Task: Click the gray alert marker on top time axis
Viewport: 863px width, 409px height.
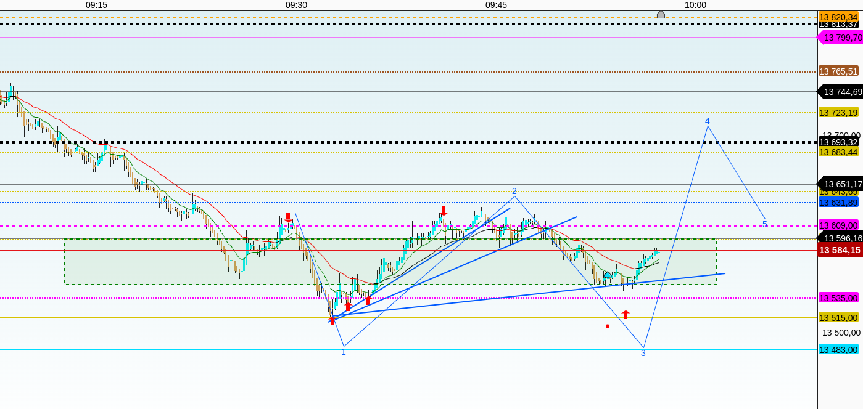Action: point(661,14)
